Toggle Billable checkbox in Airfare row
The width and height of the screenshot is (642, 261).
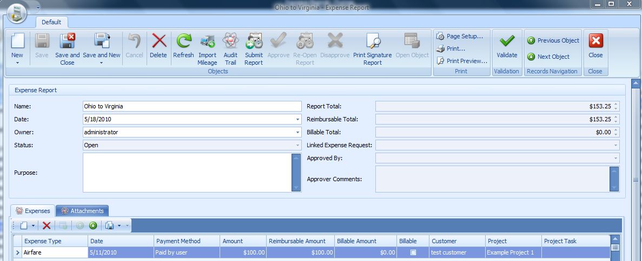click(x=413, y=252)
